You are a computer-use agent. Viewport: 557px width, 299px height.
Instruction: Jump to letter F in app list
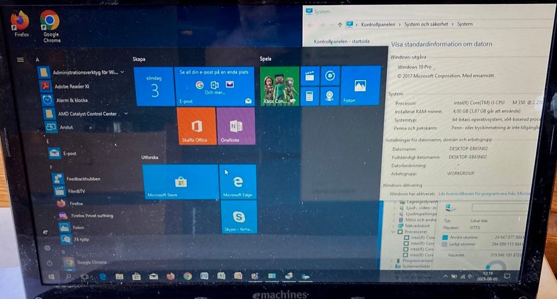click(x=51, y=167)
